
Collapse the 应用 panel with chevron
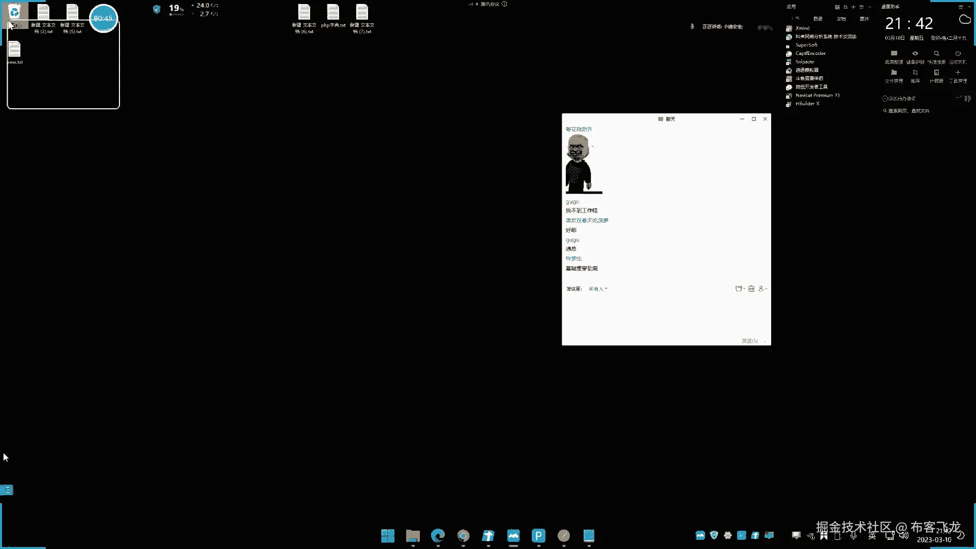pyautogui.click(x=870, y=7)
